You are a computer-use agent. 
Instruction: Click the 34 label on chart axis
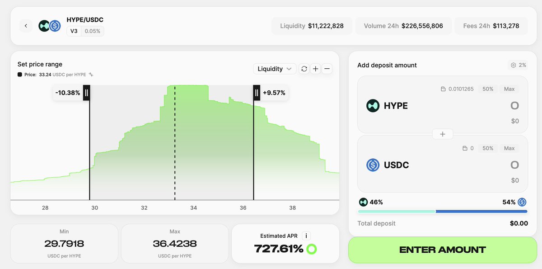193,208
